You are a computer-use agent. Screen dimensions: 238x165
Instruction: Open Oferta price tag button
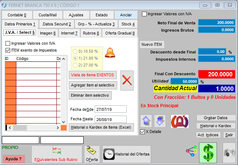tap(92, 154)
